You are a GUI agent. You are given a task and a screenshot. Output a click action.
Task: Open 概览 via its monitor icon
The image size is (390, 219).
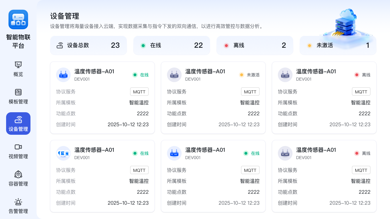pos(18,64)
